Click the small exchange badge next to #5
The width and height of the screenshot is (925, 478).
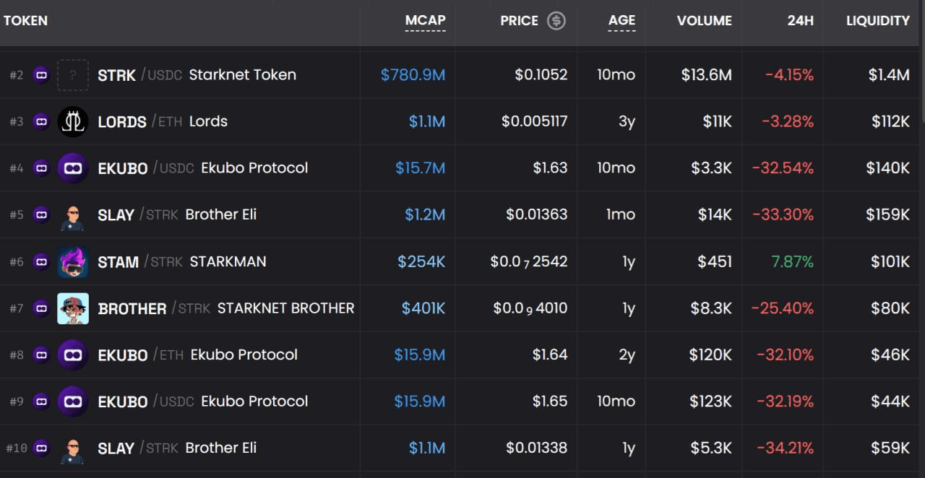click(41, 215)
